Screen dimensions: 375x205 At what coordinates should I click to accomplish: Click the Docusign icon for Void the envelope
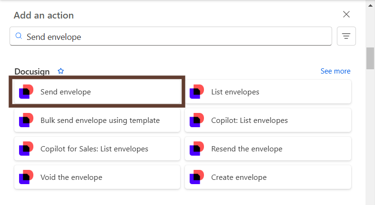tap(26, 177)
